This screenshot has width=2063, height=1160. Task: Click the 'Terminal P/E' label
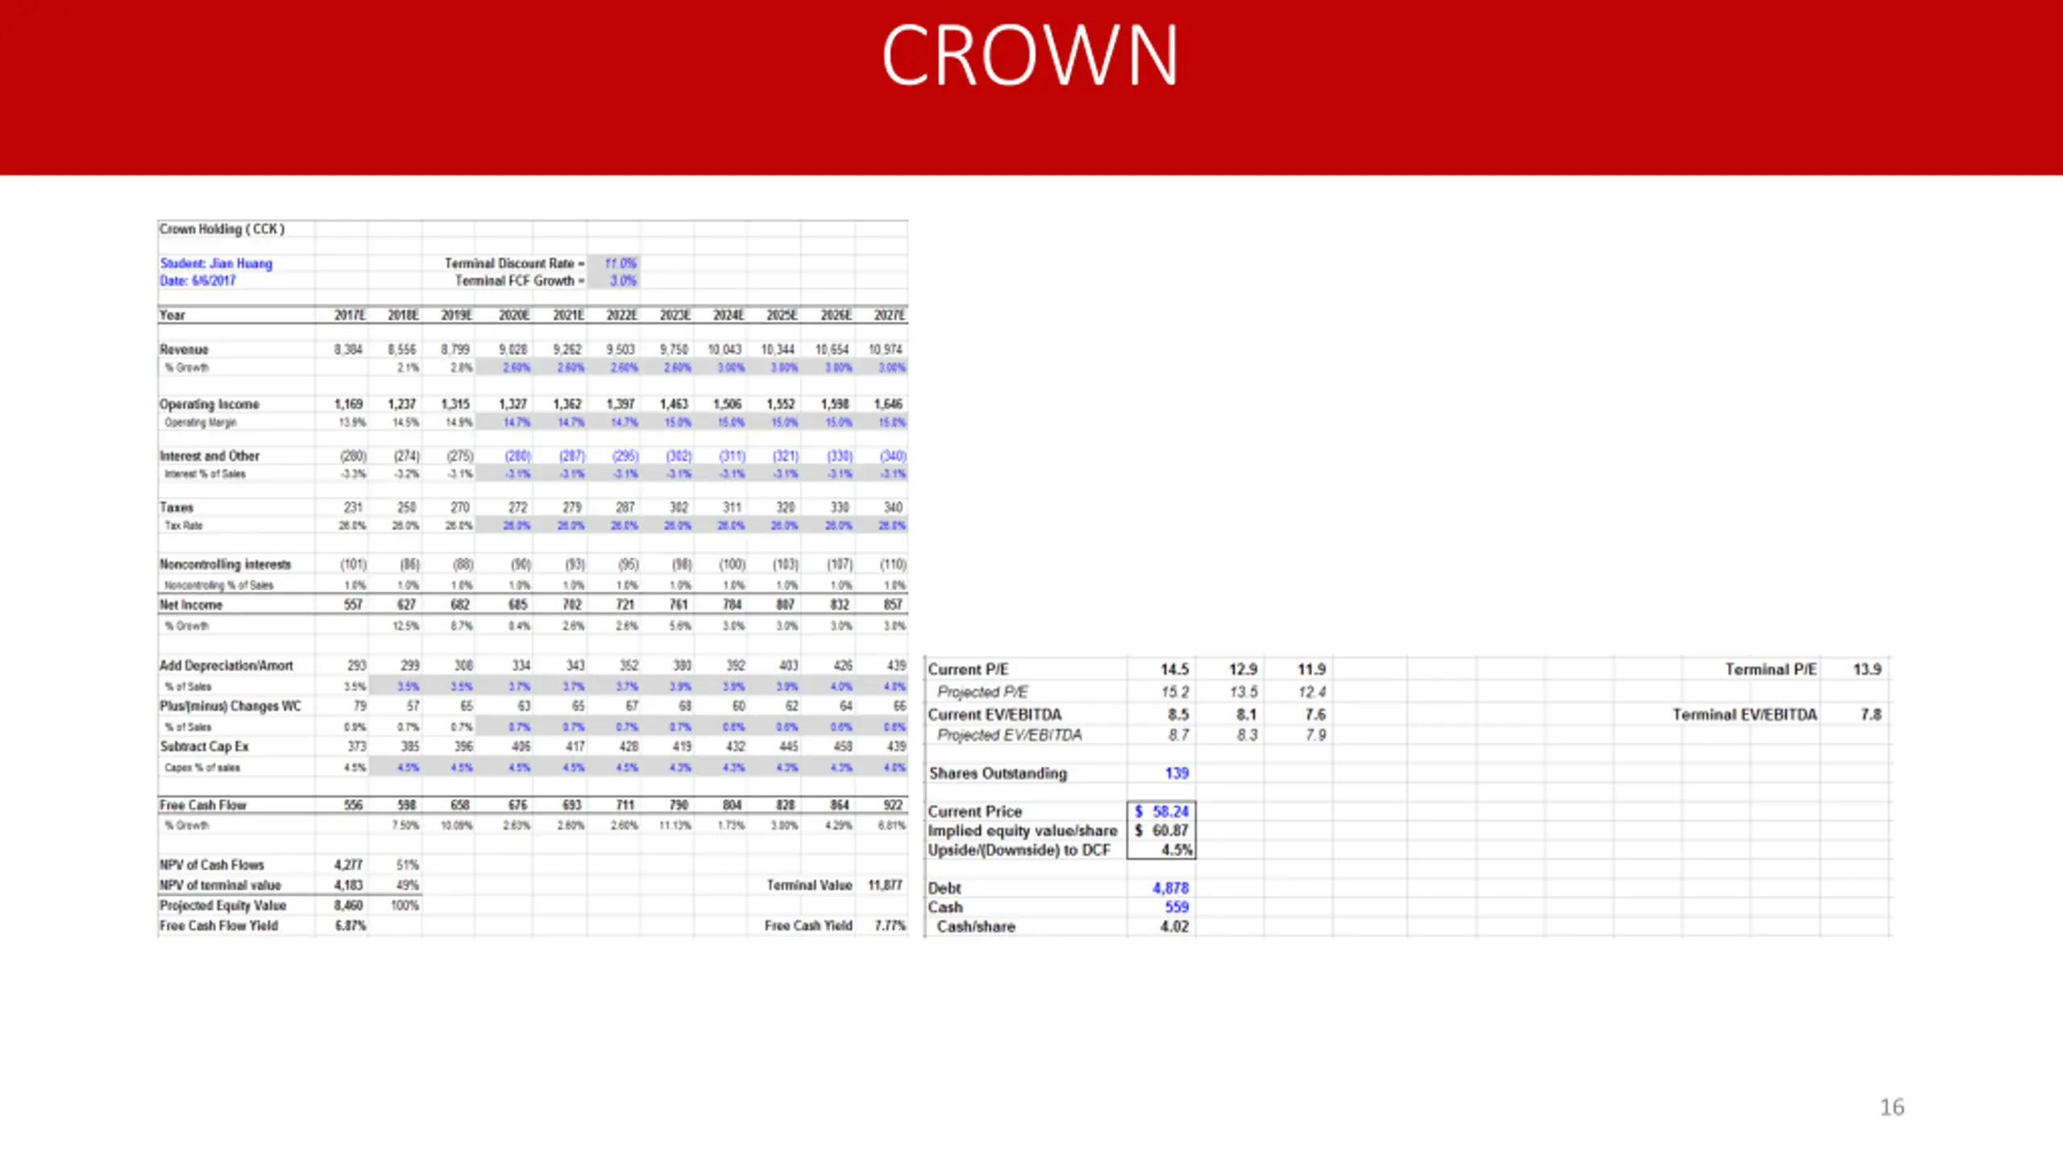(x=1770, y=669)
